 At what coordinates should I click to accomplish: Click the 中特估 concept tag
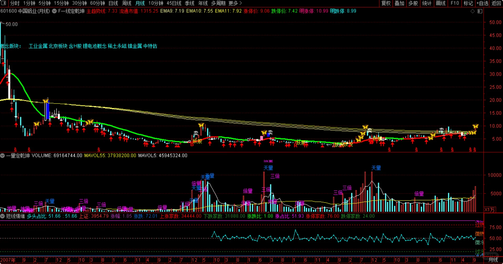click(150, 46)
